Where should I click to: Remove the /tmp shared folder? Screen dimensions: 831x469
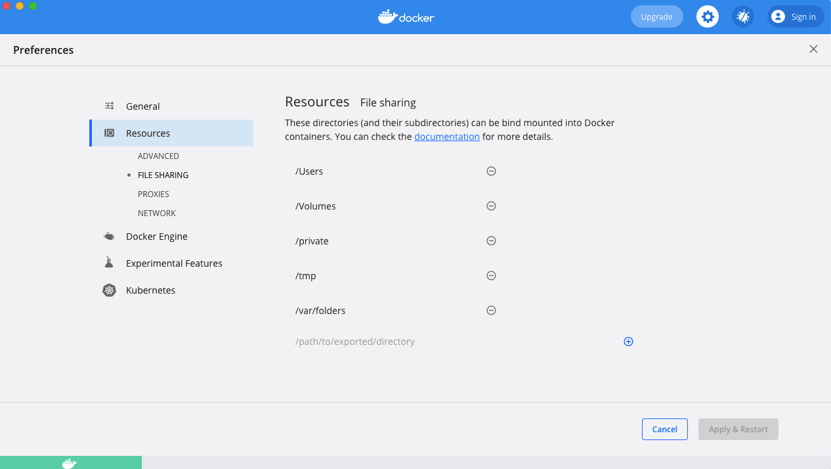click(491, 275)
